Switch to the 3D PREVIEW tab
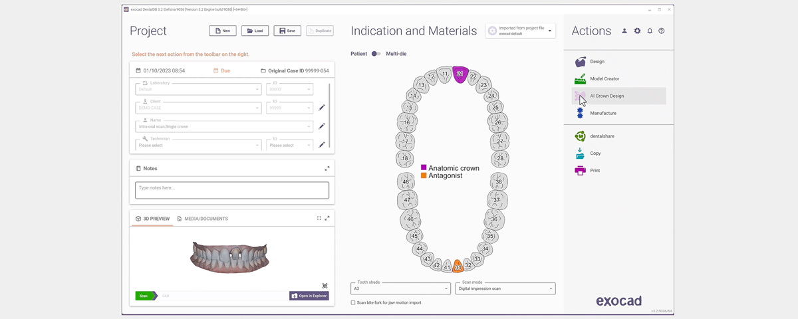 coord(152,219)
